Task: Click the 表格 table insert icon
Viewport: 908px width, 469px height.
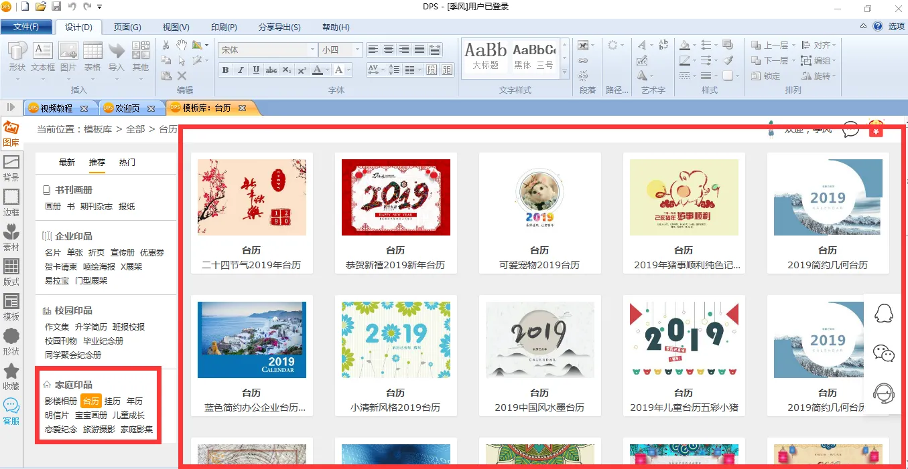Action: [x=92, y=58]
